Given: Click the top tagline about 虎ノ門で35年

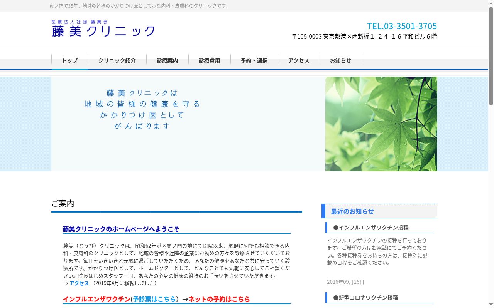Looking at the screenshot, I should (x=140, y=6).
